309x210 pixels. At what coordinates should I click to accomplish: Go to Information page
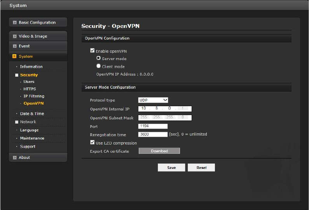31,67
